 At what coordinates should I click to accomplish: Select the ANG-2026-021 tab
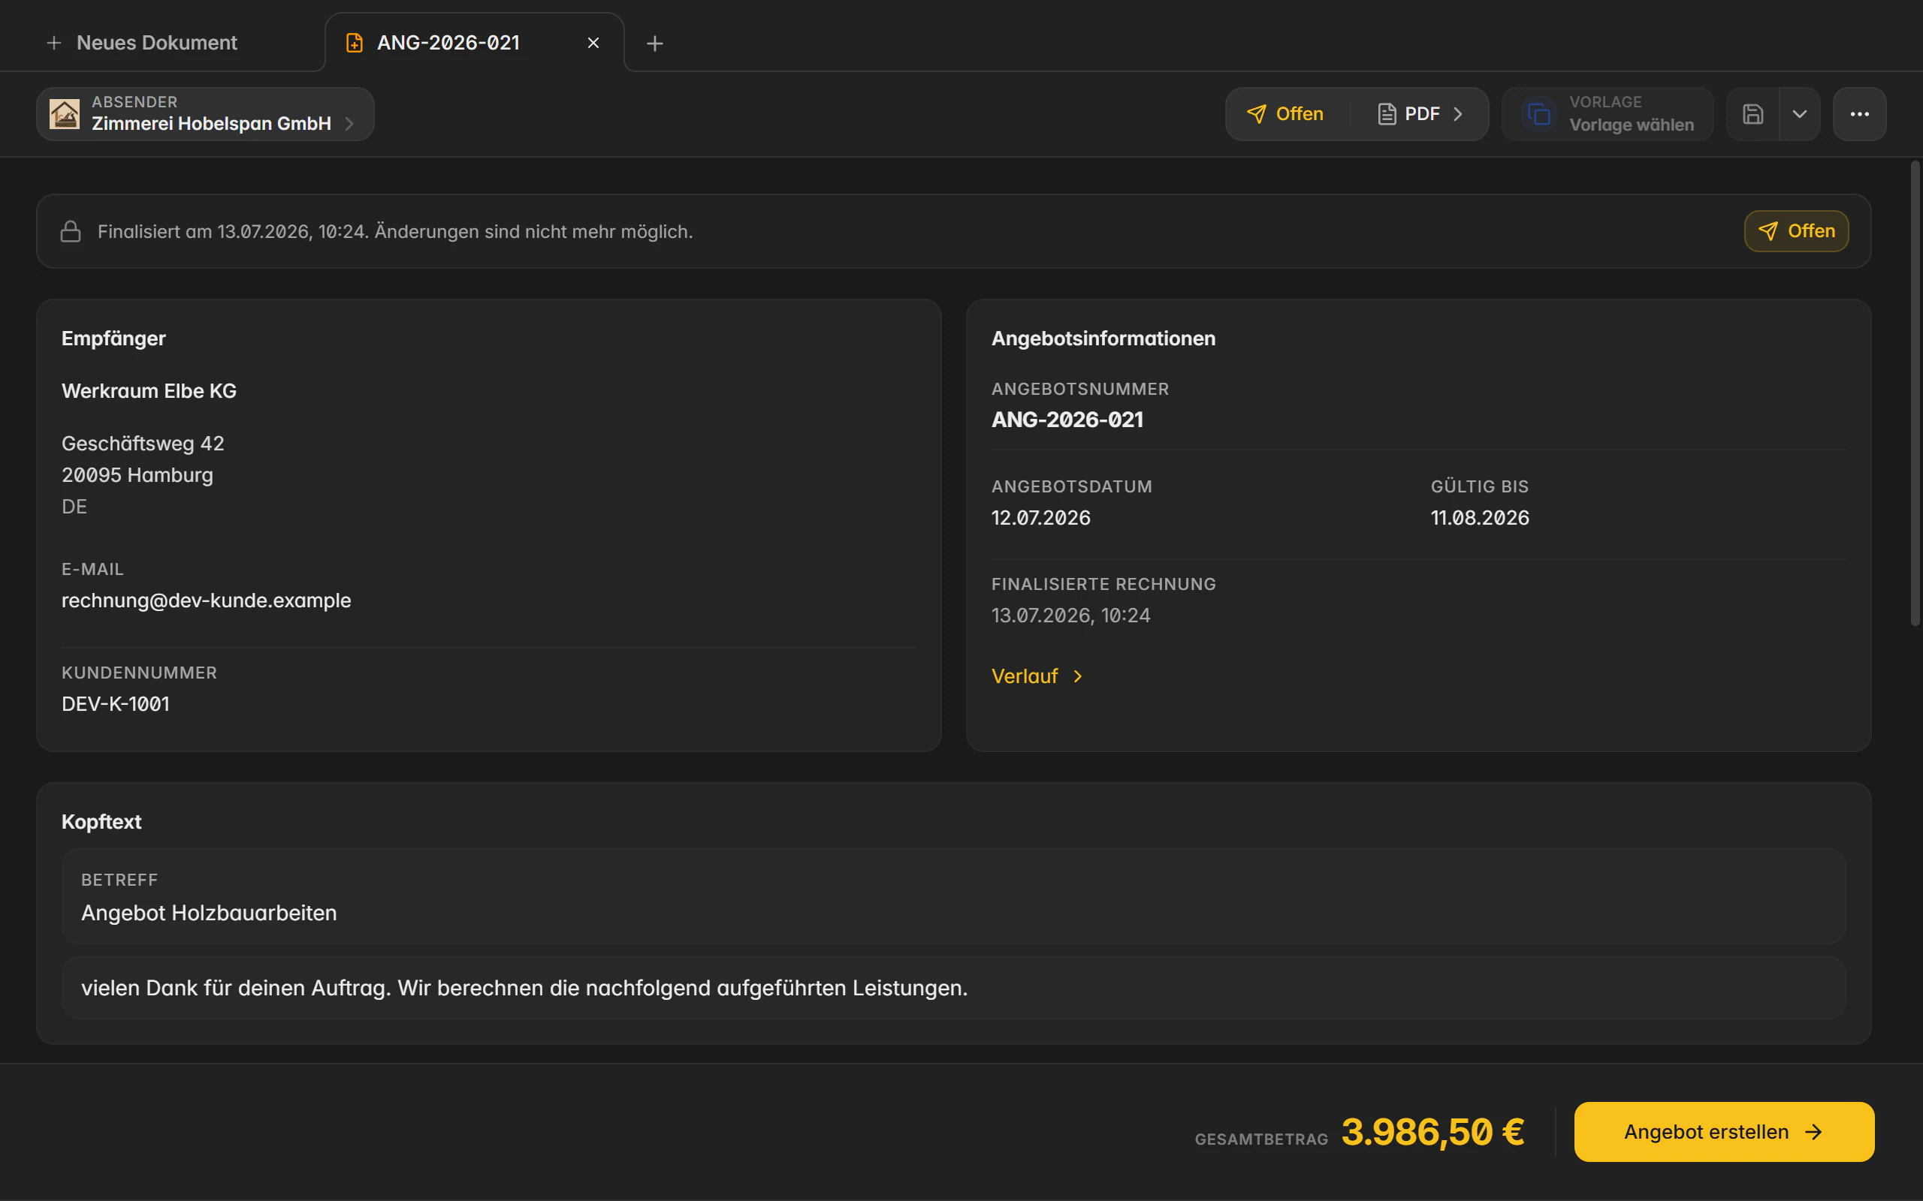[x=473, y=43]
